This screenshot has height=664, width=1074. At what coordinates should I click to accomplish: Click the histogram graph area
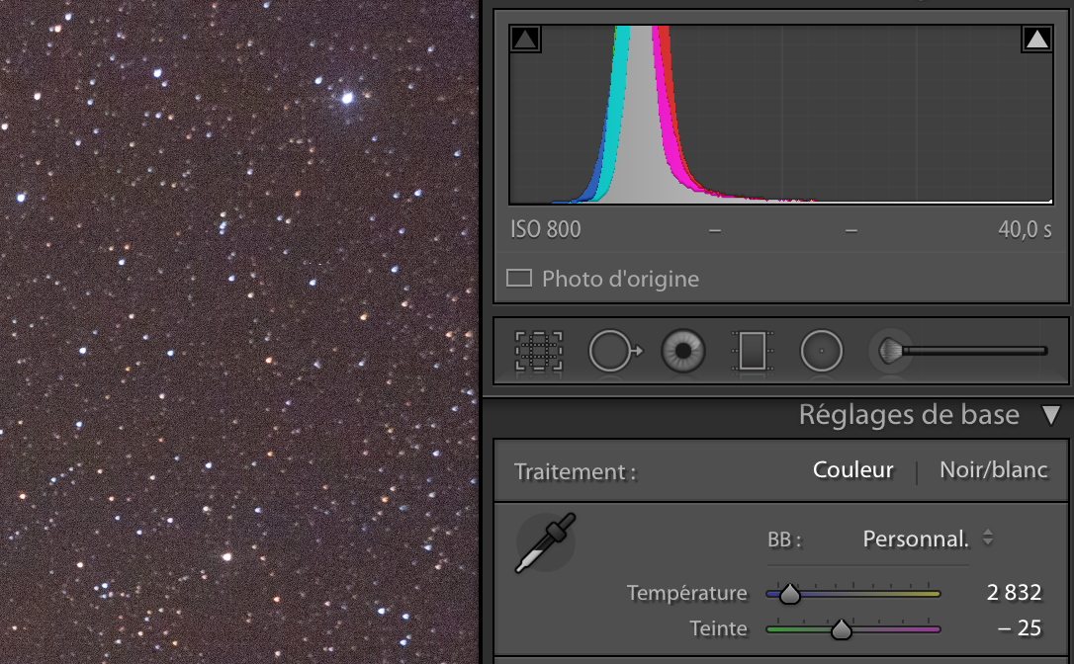click(781, 115)
